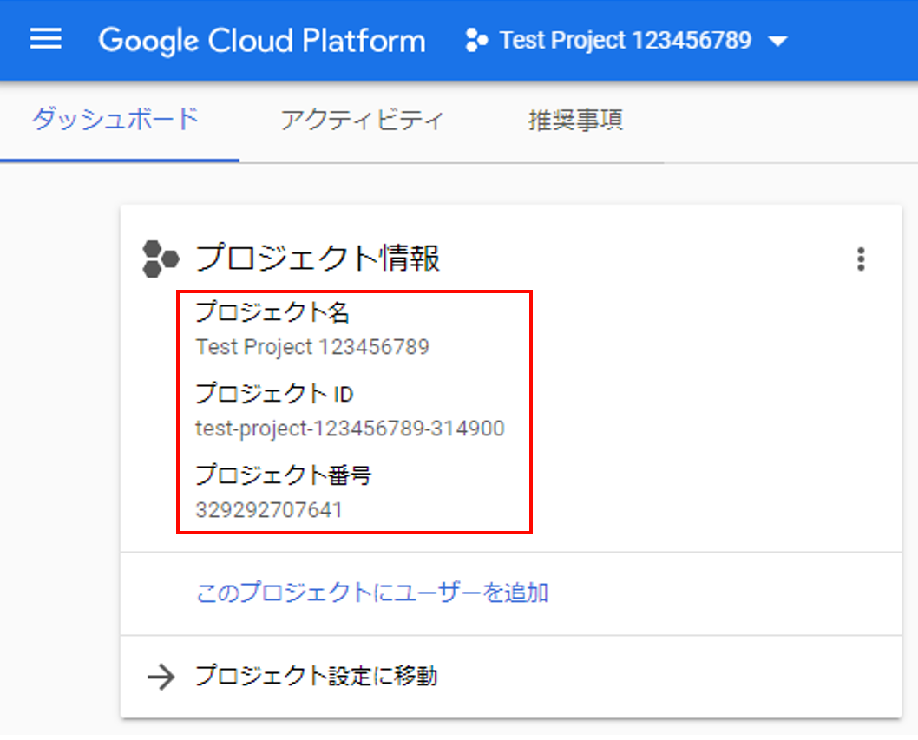Go to プロジェクト設定に移動
918x740 pixels.
tap(316, 677)
